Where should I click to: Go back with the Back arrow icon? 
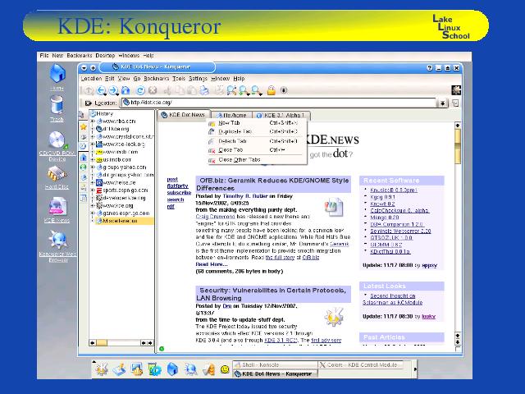(x=101, y=90)
